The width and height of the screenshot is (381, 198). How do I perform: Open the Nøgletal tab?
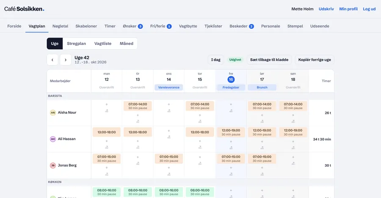(60, 26)
